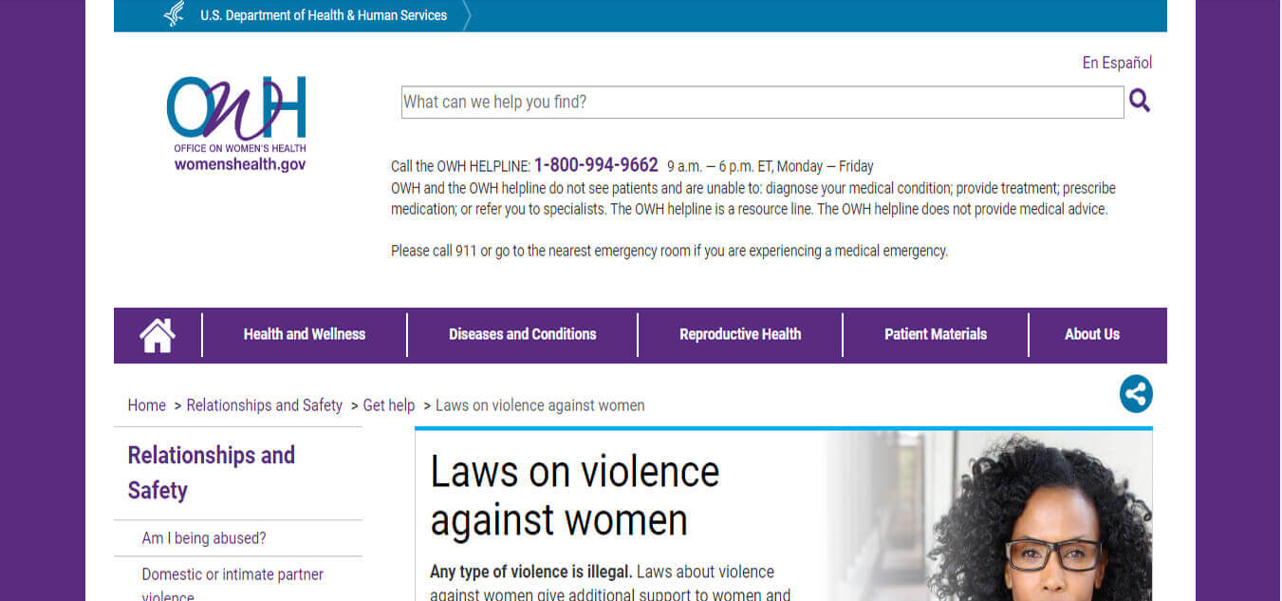The width and height of the screenshot is (1282, 601).
Task: Click the photo of woman with glasses
Action: pyautogui.click(x=989, y=516)
